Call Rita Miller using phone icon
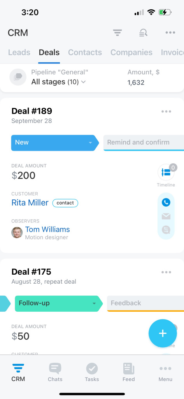Image resolution: width=184 pixels, height=399 pixels. pos(166,203)
